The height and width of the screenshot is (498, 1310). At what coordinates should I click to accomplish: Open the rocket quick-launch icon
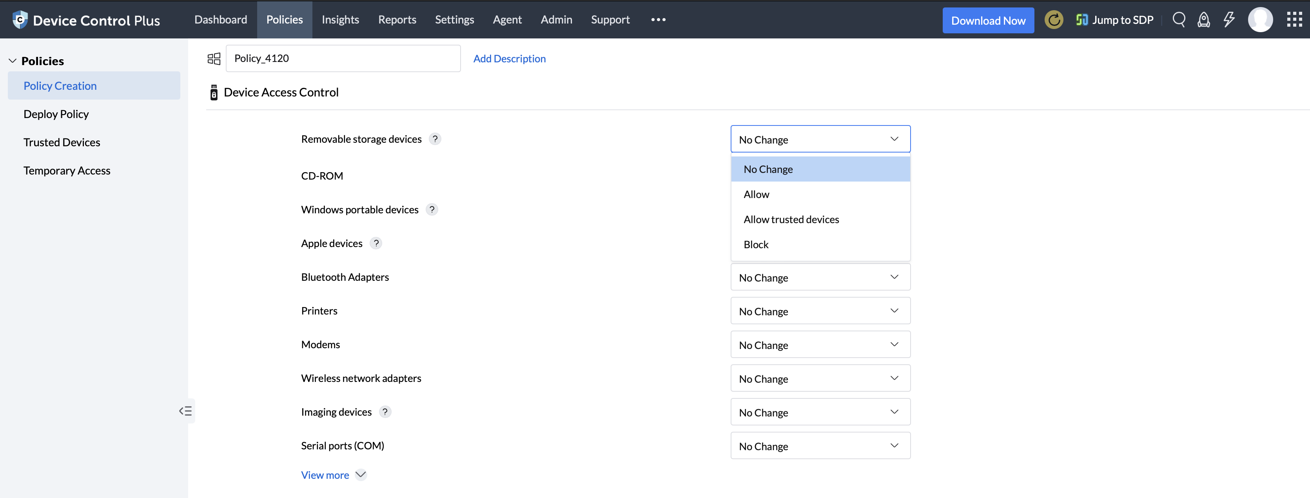[x=1204, y=20]
